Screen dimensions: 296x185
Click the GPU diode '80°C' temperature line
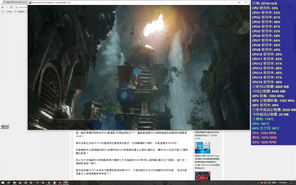click(x=266, y=128)
